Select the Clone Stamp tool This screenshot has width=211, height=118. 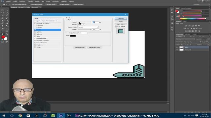pyautogui.click(x=3, y=21)
